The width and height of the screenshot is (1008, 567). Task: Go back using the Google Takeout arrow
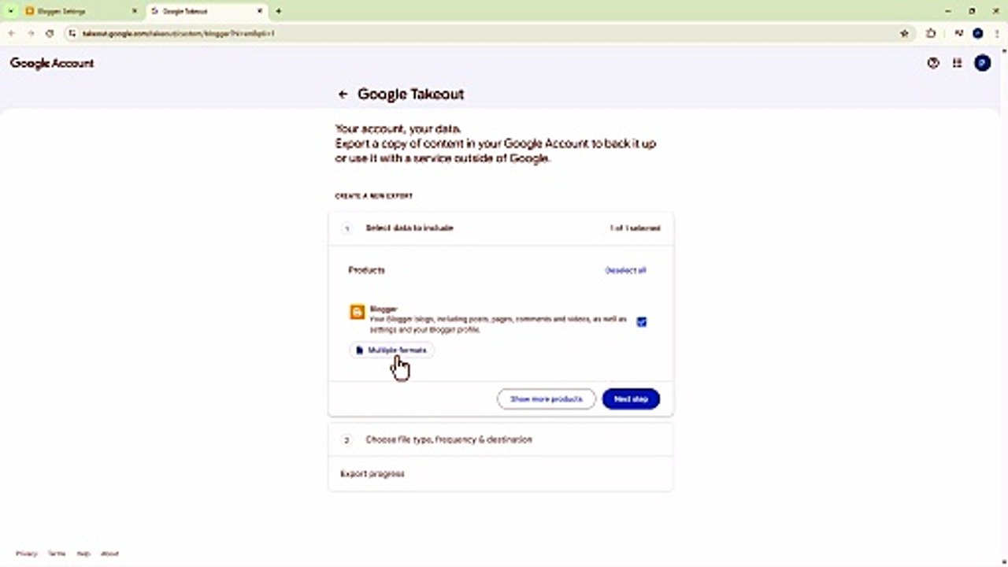coord(343,94)
